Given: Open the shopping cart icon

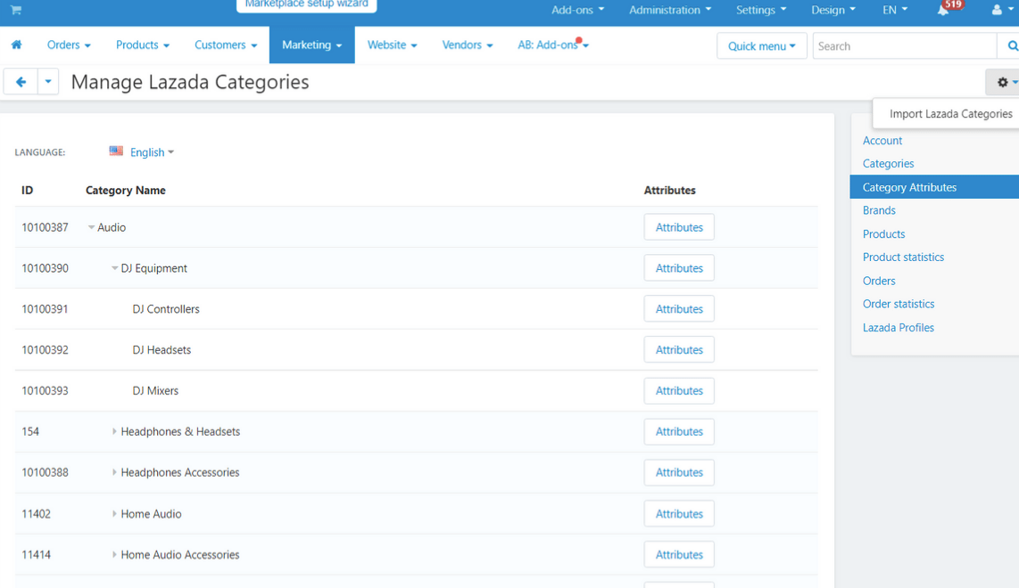Looking at the screenshot, I should coord(16,10).
